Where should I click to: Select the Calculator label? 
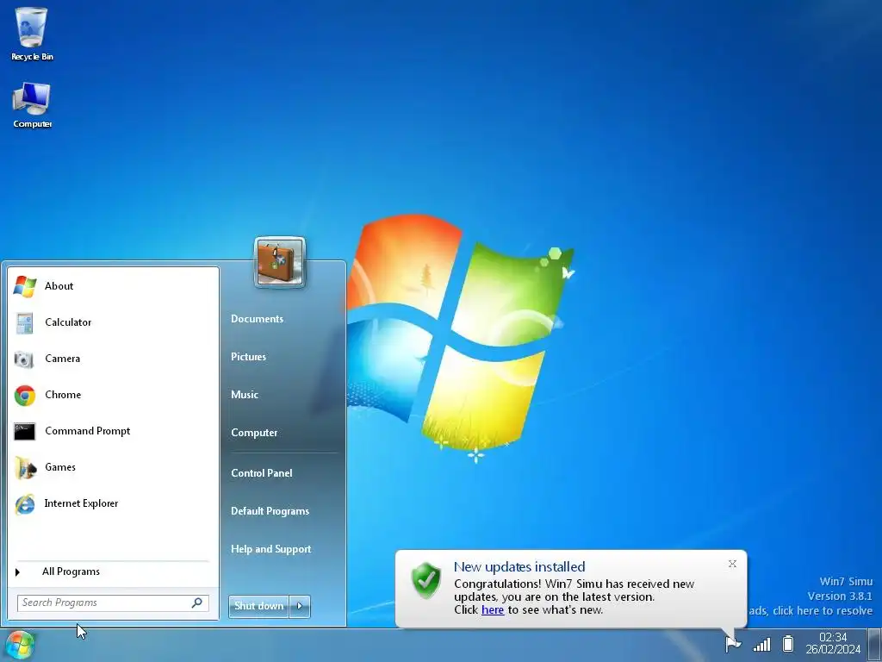point(68,322)
